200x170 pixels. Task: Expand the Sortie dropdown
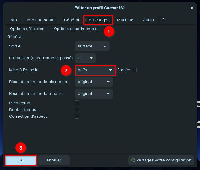point(92,46)
